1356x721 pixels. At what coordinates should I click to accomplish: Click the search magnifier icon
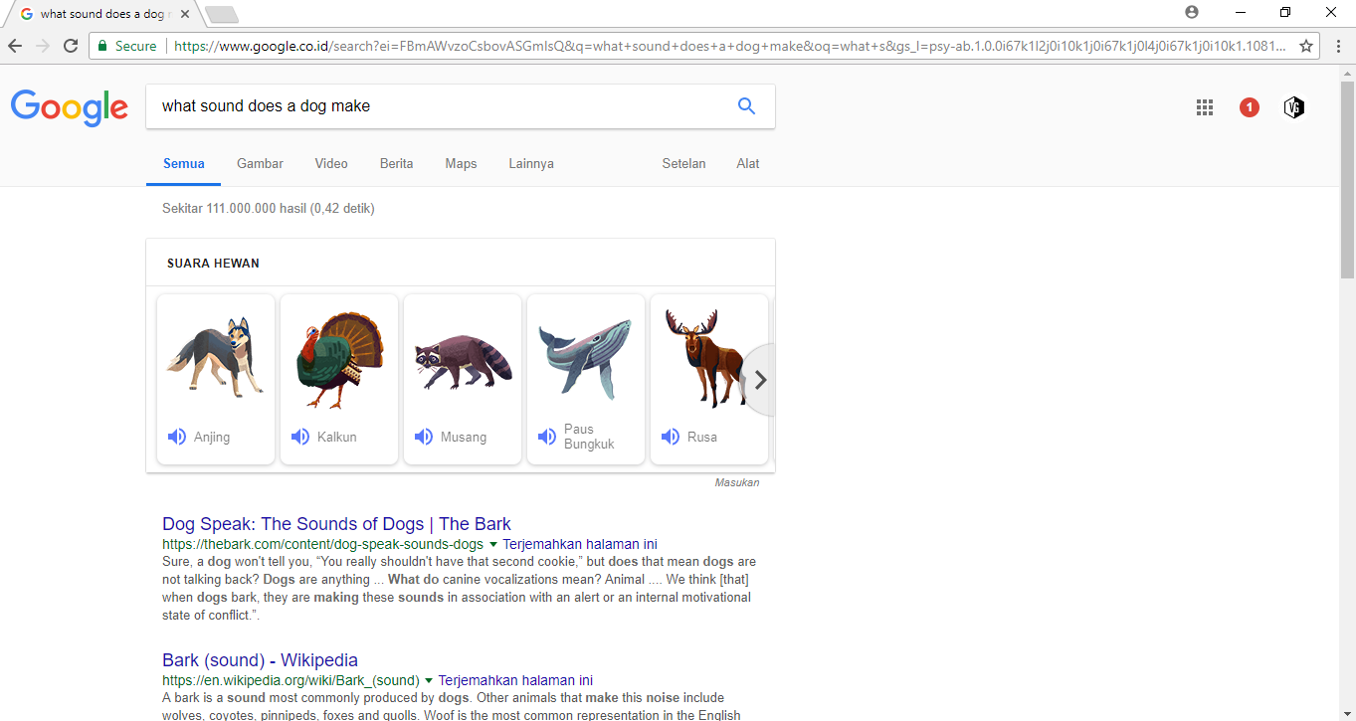coord(745,105)
